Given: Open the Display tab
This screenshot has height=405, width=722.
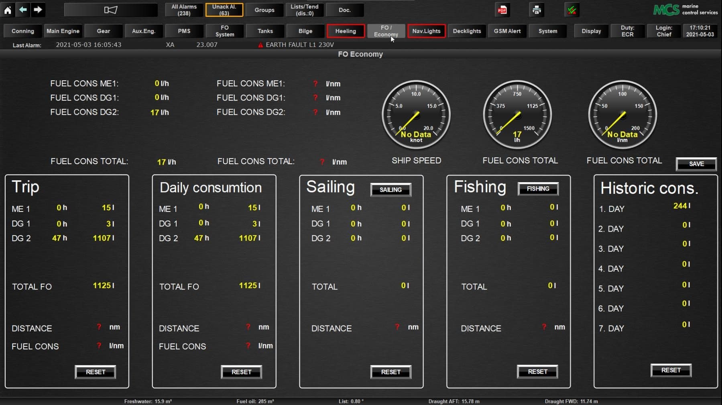Looking at the screenshot, I should [591, 31].
